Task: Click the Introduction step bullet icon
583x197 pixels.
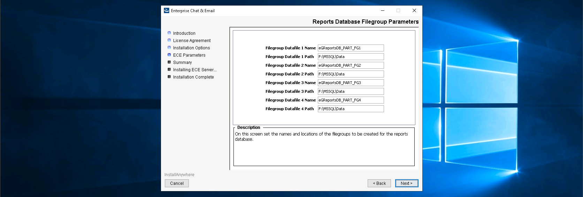Action: pos(169,33)
